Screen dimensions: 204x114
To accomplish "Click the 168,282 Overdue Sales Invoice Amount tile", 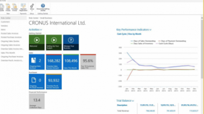I will 54,62.
